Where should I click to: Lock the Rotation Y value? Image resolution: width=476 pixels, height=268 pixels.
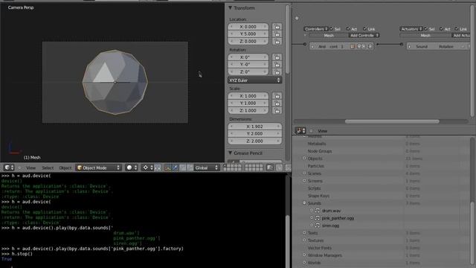pos(277,65)
